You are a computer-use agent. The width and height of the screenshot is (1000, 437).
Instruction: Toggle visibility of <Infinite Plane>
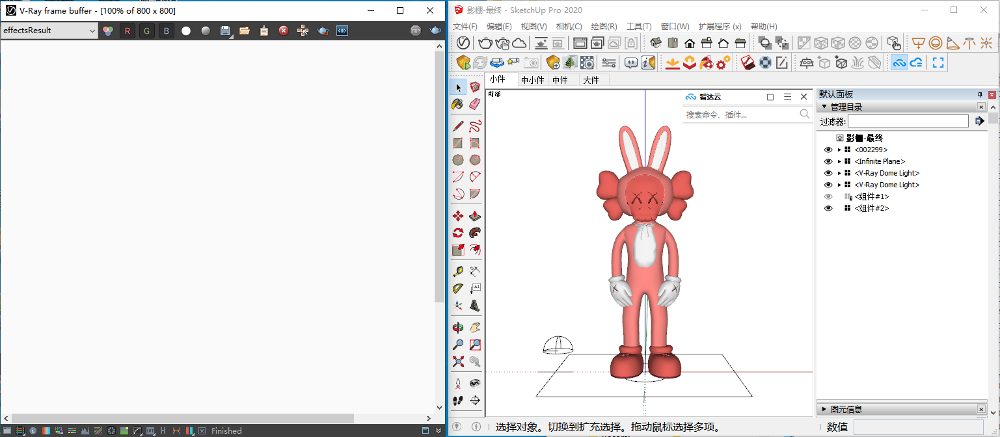pos(828,161)
